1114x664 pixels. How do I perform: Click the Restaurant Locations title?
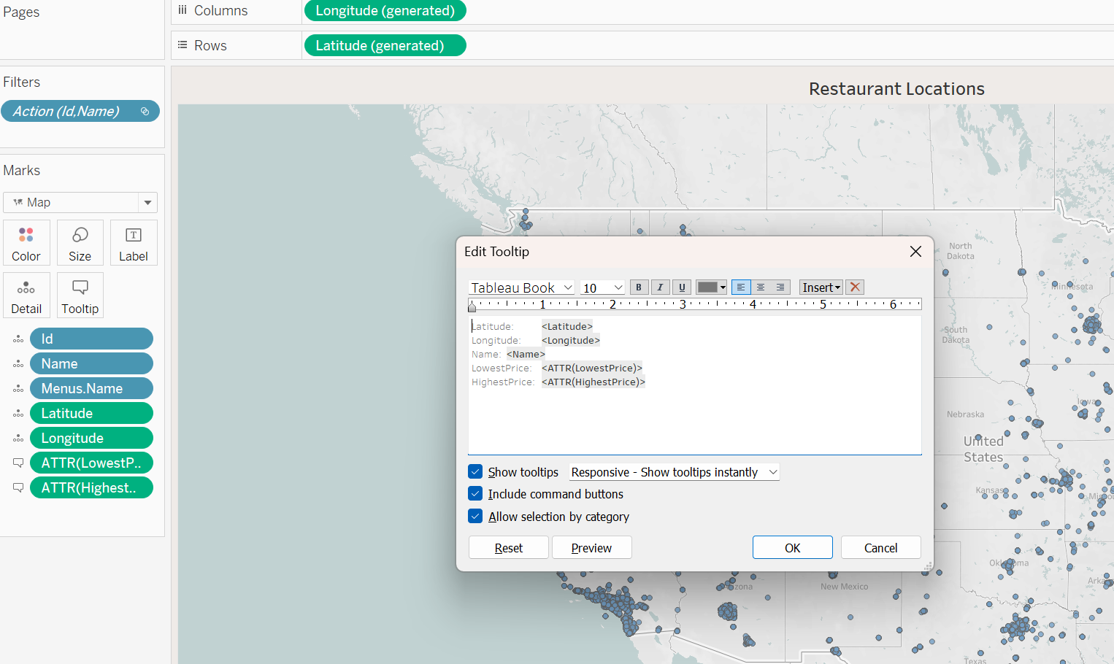coord(896,89)
